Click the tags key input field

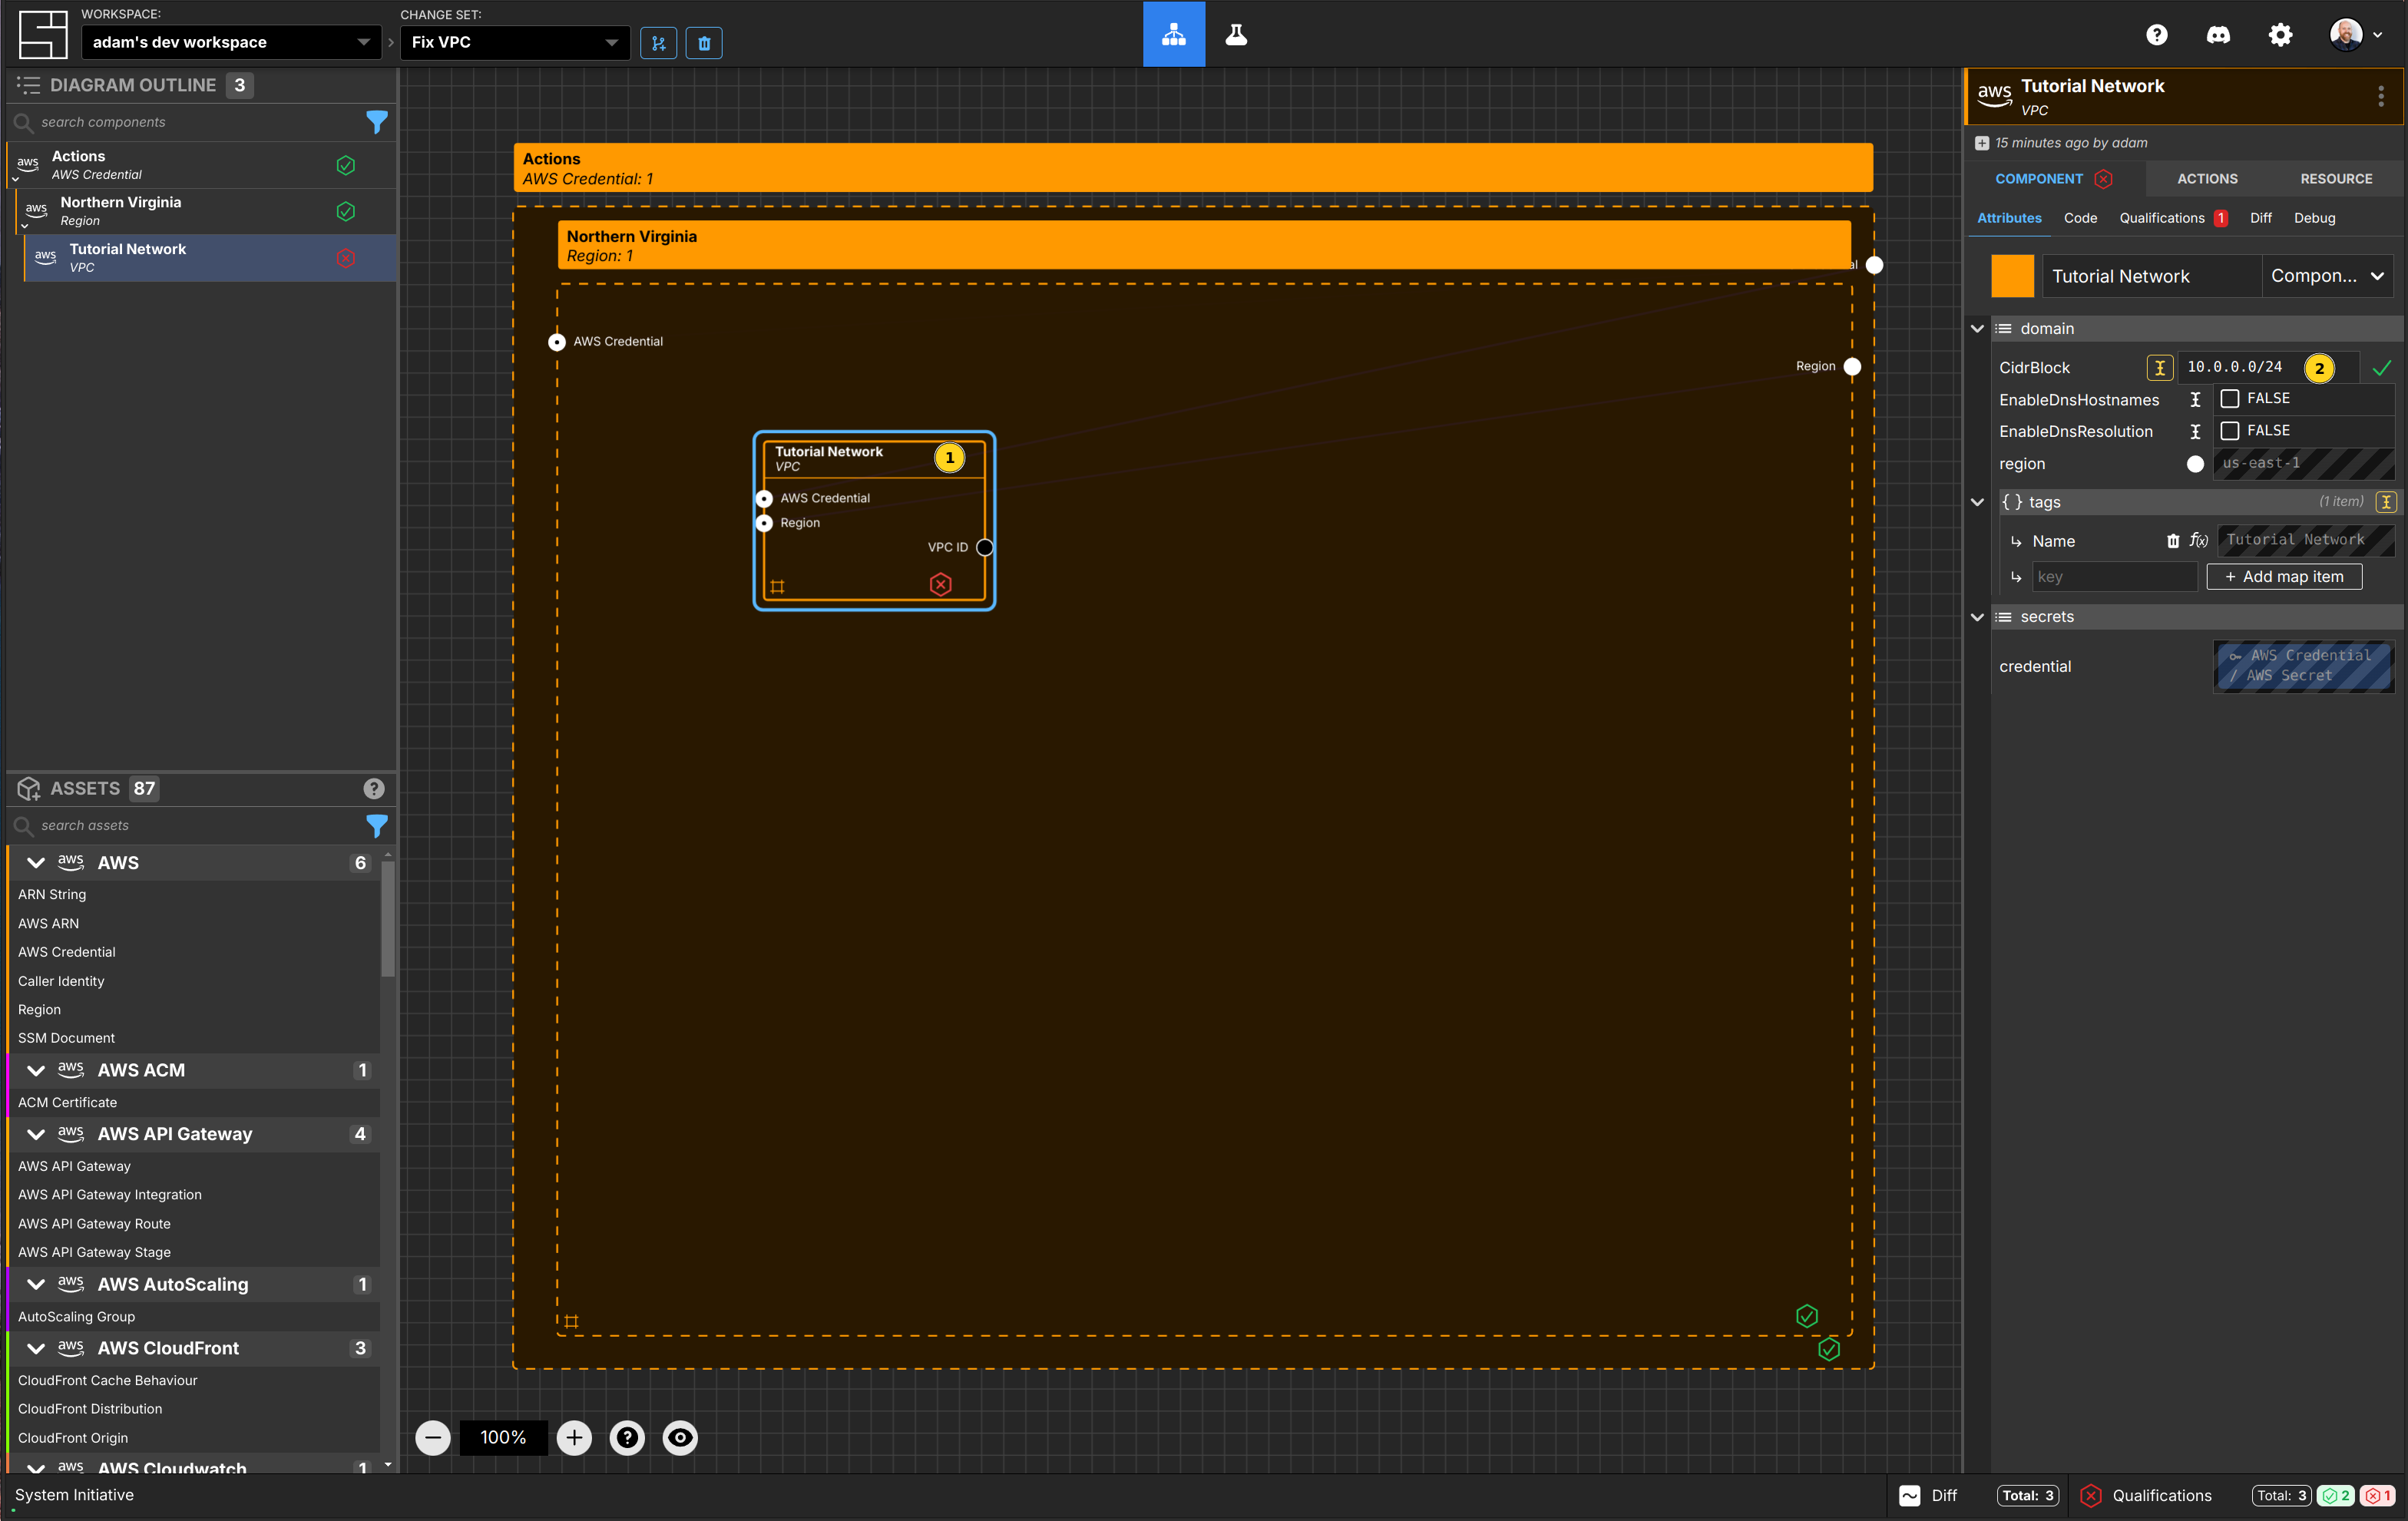[x=2115, y=577]
